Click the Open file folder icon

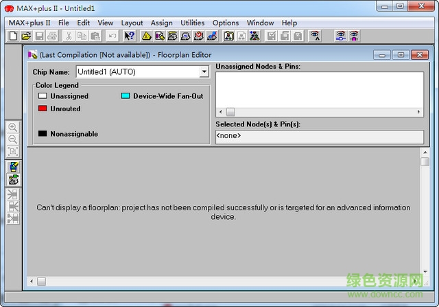point(26,36)
